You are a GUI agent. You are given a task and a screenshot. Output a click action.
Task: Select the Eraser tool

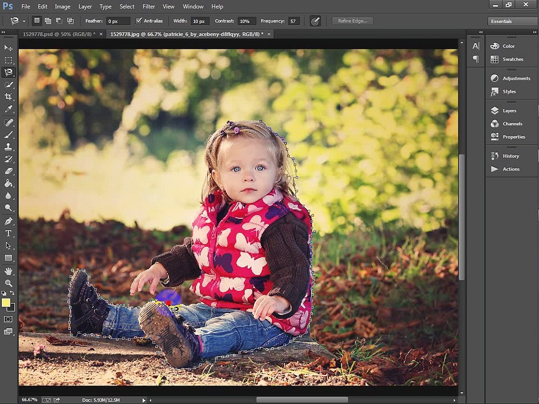8,171
